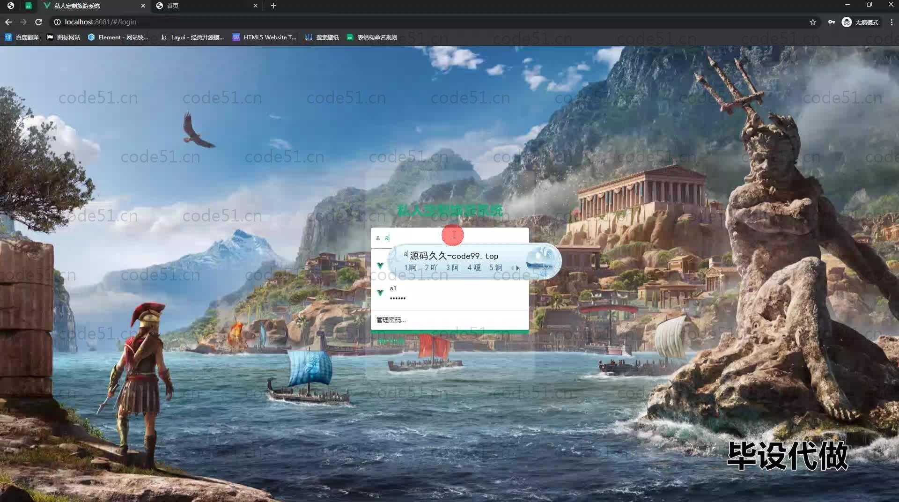The height and width of the screenshot is (502, 899).
Task: Open the pinned green sheet tab
Action: pyautogui.click(x=29, y=6)
